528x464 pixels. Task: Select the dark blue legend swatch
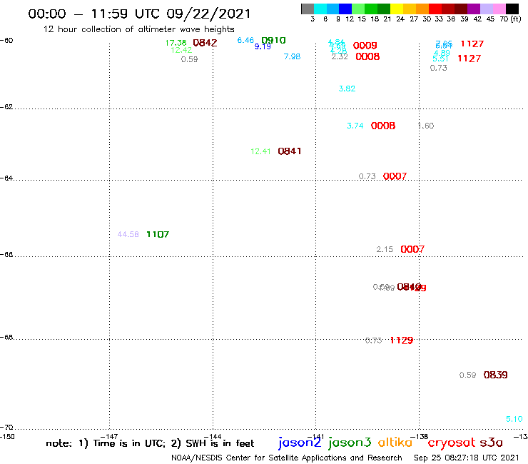(x=345, y=9)
